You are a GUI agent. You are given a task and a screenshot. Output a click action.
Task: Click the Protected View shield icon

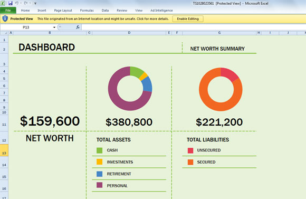point(5,19)
